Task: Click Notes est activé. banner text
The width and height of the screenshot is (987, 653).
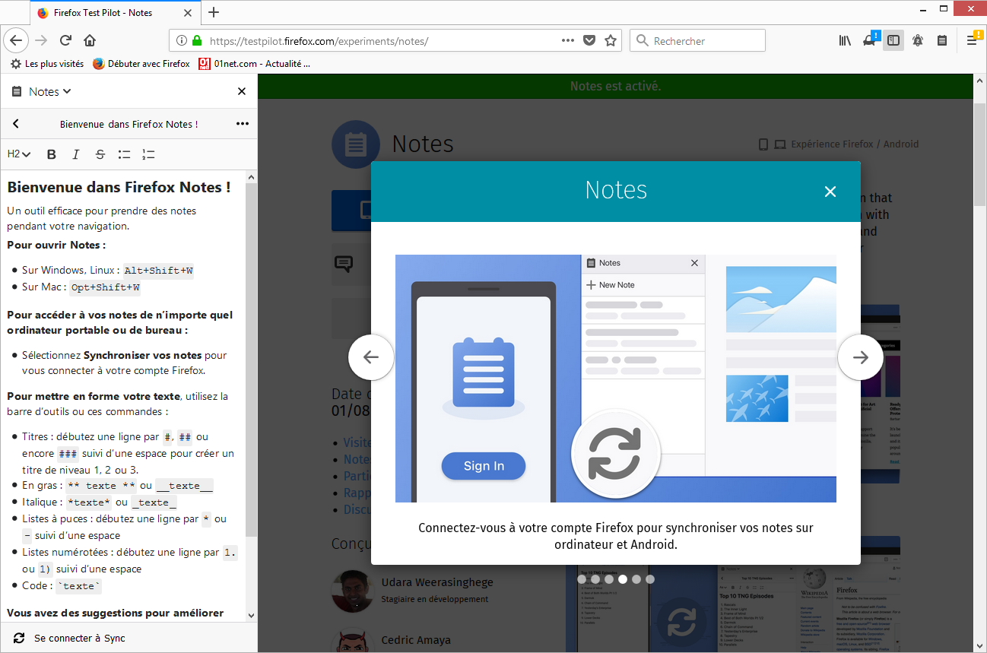Action: (616, 87)
